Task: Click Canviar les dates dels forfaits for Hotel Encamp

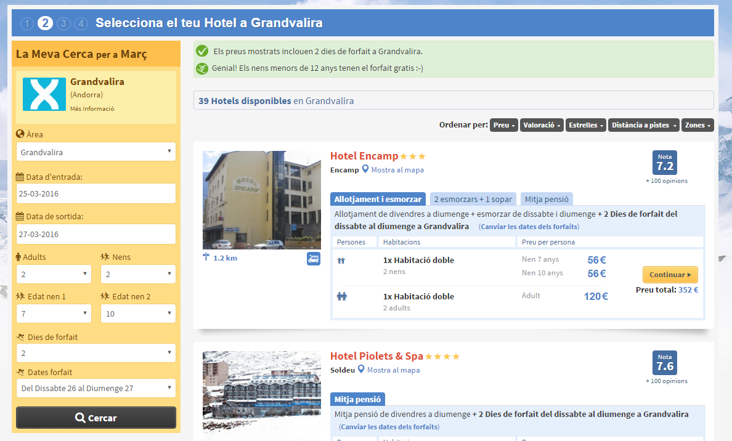Action: pyautogui.click(x=529, y=227)
